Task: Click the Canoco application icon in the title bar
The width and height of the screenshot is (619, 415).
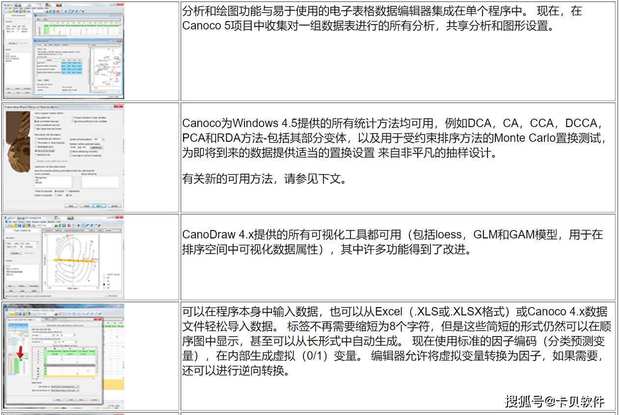Action: pos(5,5)
